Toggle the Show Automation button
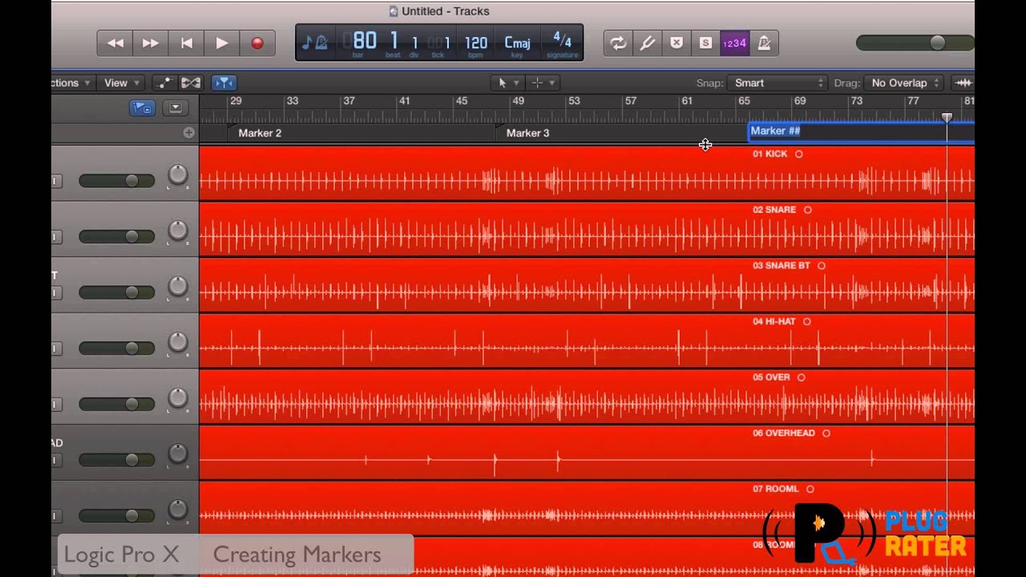The image size is (1026, 577). [164, 83]
